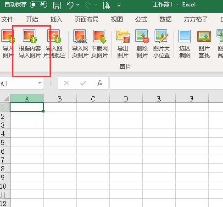The width and height of the screenshot is (223, 207).
Task: Switch to the 页面布局 tab
Action: pos(87,19)
